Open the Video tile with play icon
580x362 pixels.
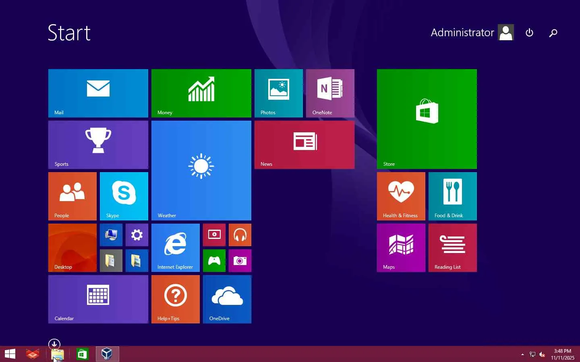pyautogui.click(x=214, y=235)
